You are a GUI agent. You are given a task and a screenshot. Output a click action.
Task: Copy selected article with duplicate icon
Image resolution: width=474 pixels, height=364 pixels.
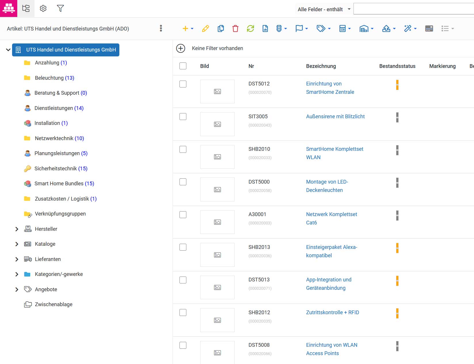[x=221, y=28]
